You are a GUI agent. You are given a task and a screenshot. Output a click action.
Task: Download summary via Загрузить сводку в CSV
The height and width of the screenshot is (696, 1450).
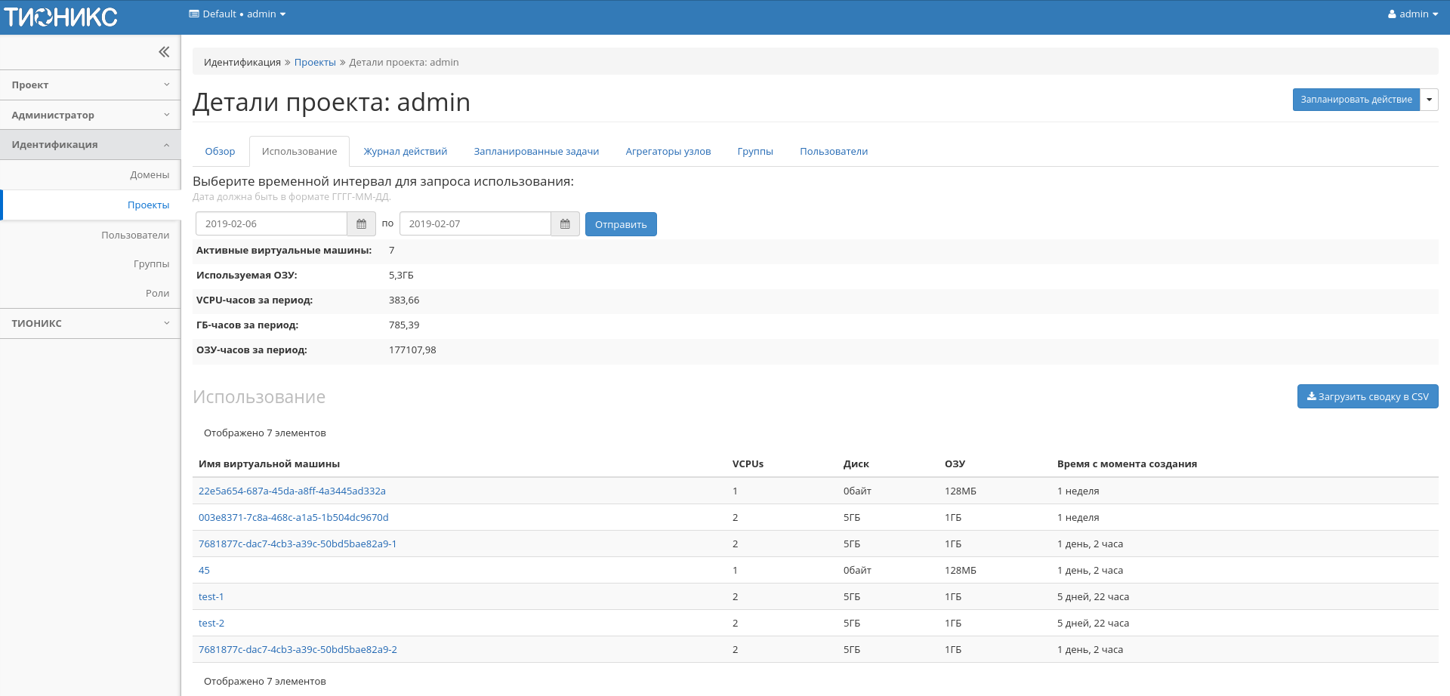(1367, 397)
